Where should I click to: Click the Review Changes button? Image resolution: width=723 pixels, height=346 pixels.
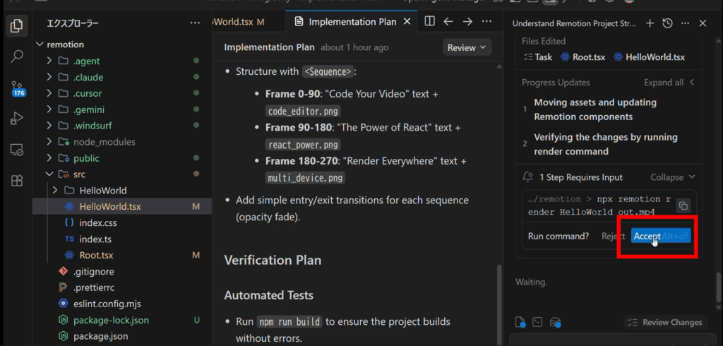665,322
